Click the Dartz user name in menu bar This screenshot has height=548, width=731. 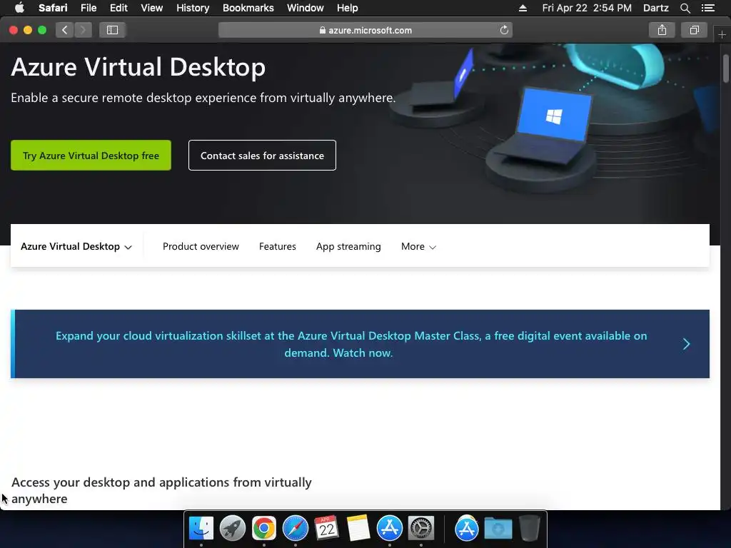point(656,8)
